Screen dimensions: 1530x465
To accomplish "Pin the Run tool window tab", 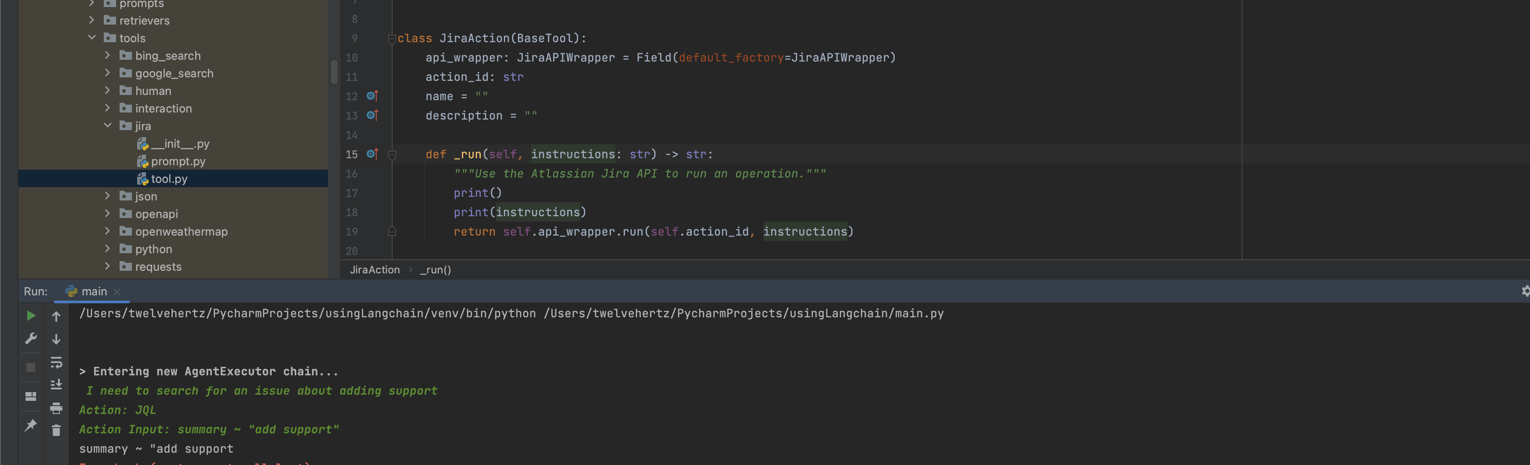I will tap(31, 424).
